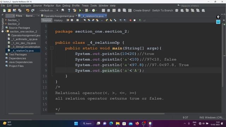This screenshot has height=127, width=226.
Task: Click the Profile Project toolbar icon
Action: click(x=94, y=10)
